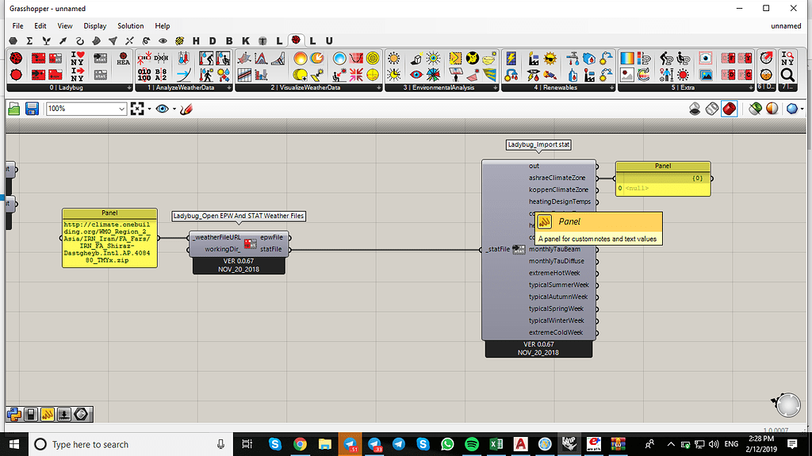Pick the pink converging arrows icon

pos(356,75)
